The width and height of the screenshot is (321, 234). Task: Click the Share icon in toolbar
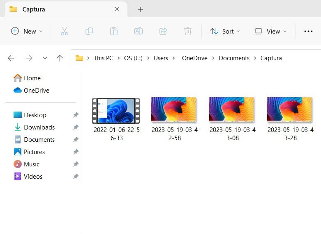pyautogui.click(x=163, y=31)
